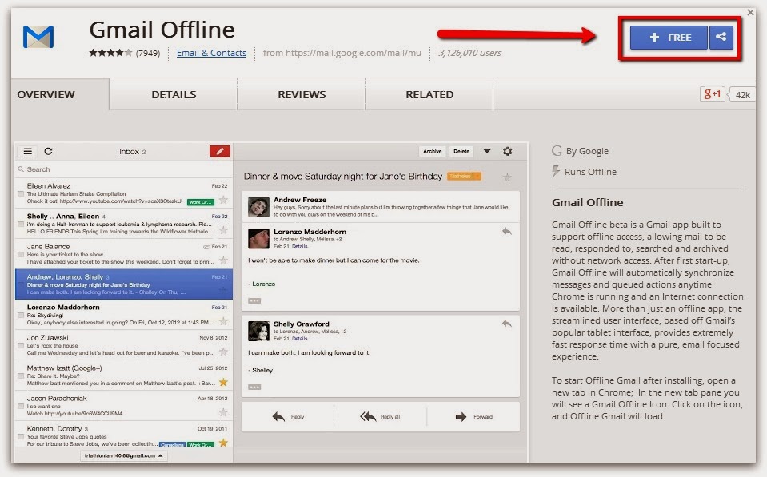
Task: Check the Eileen Alvarez email checkbox
Action: tap(21, 193)
